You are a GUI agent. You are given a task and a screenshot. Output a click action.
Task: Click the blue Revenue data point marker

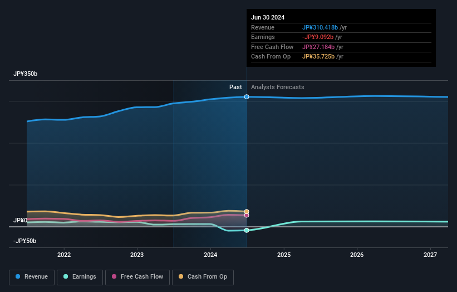click(247, 97)
